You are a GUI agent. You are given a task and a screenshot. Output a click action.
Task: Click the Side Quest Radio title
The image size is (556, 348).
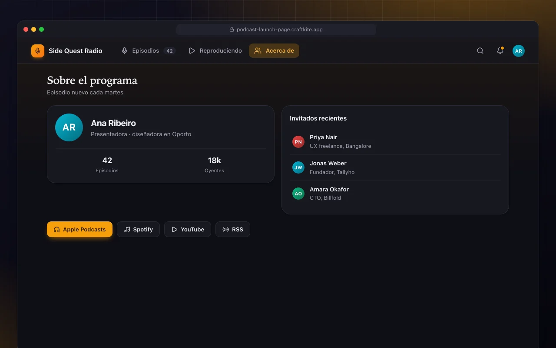(76, 51)
